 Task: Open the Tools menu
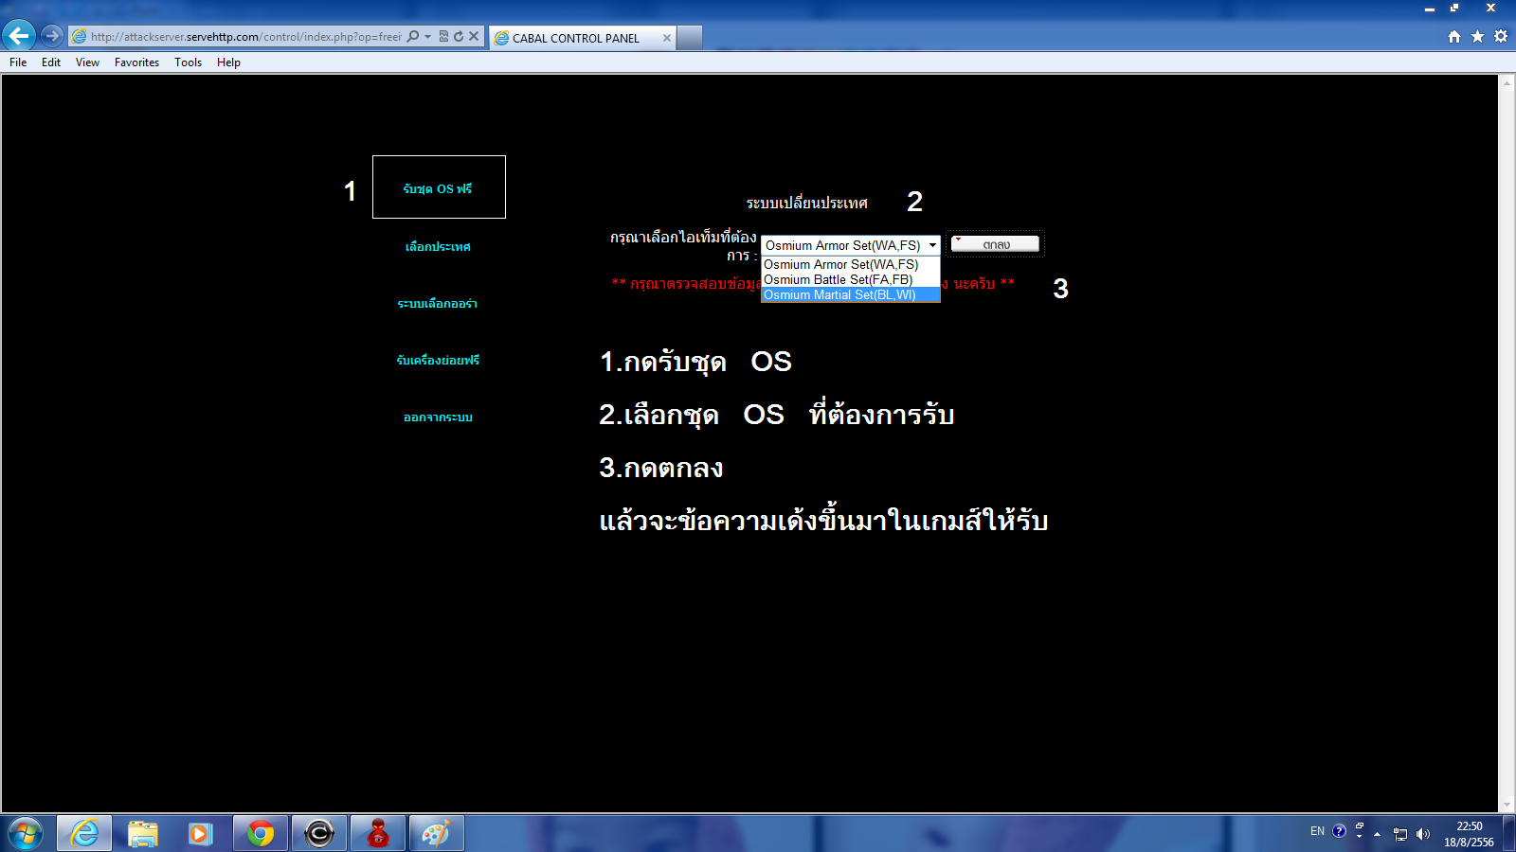tap(188, 62)
